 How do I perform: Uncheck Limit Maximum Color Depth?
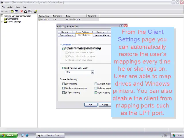point(64,68)
